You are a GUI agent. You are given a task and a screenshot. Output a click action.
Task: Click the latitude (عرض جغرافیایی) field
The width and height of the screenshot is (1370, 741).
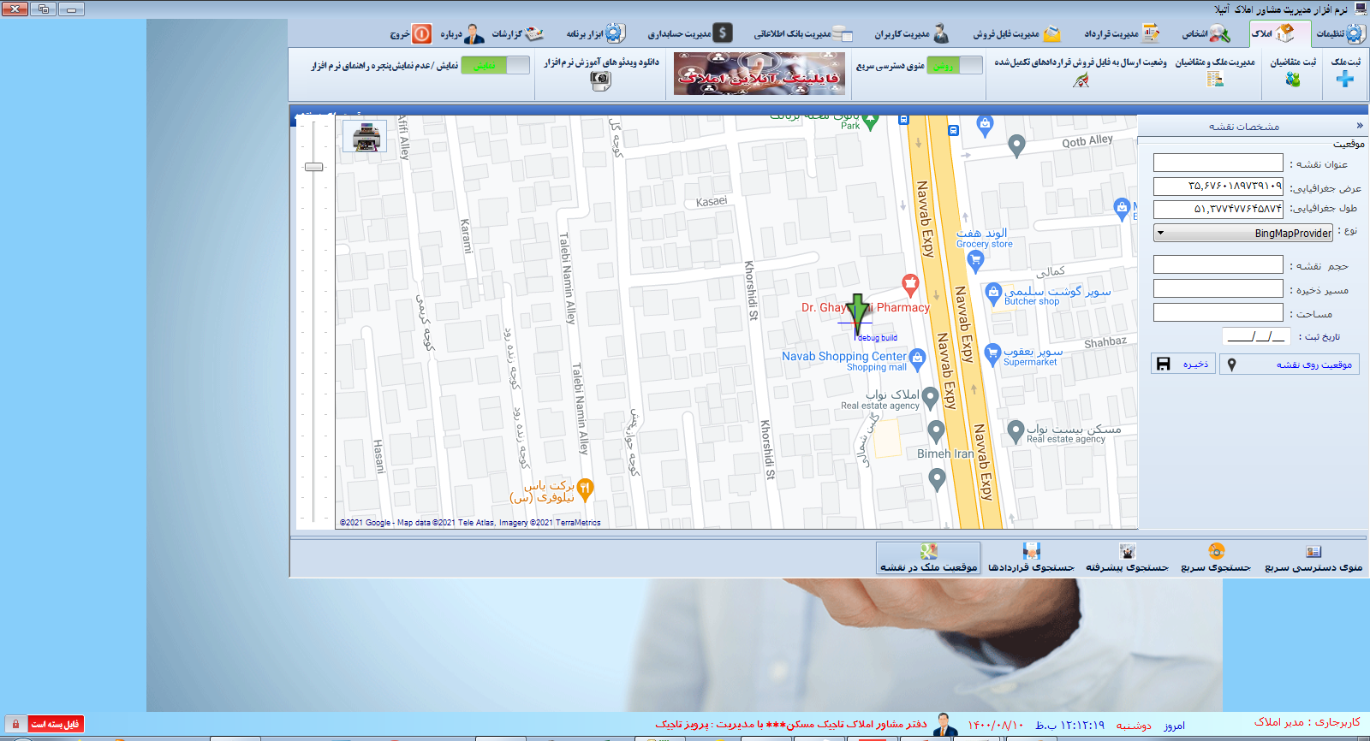pyautogui.click(x=1218, y=187)
